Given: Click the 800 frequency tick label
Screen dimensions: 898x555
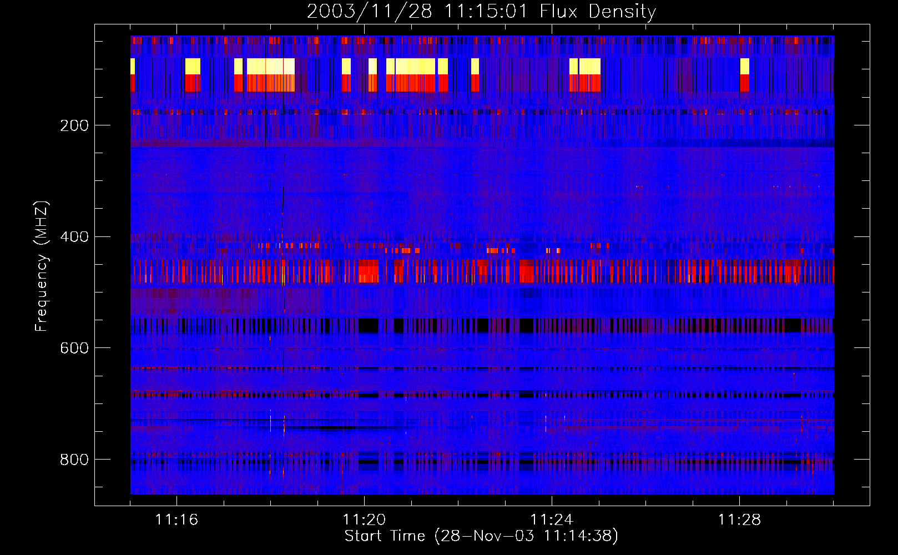Looking at the screenshot, I should coord(74,460).
